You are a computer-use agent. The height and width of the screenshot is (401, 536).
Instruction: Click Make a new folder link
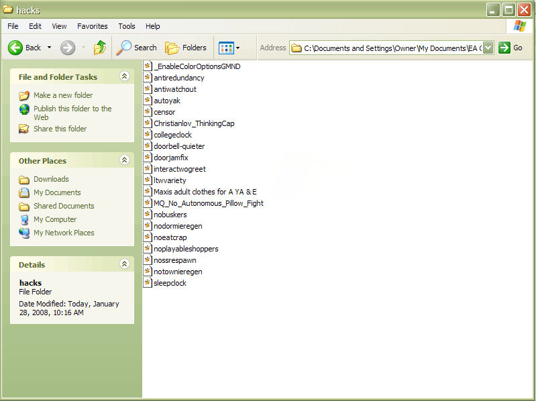point(63,95)
